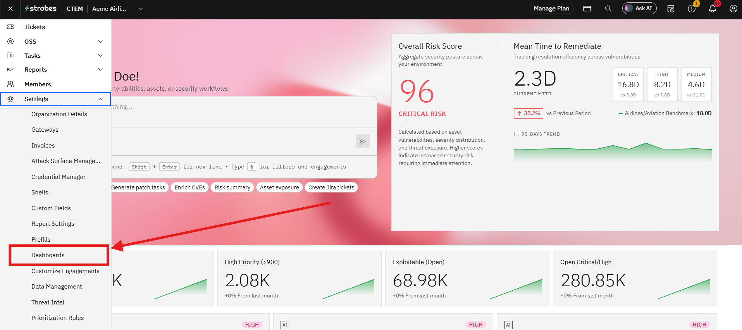Open Dashboards settings
Image resolution: width=742 pixels, height=330 pixels.
48,255
